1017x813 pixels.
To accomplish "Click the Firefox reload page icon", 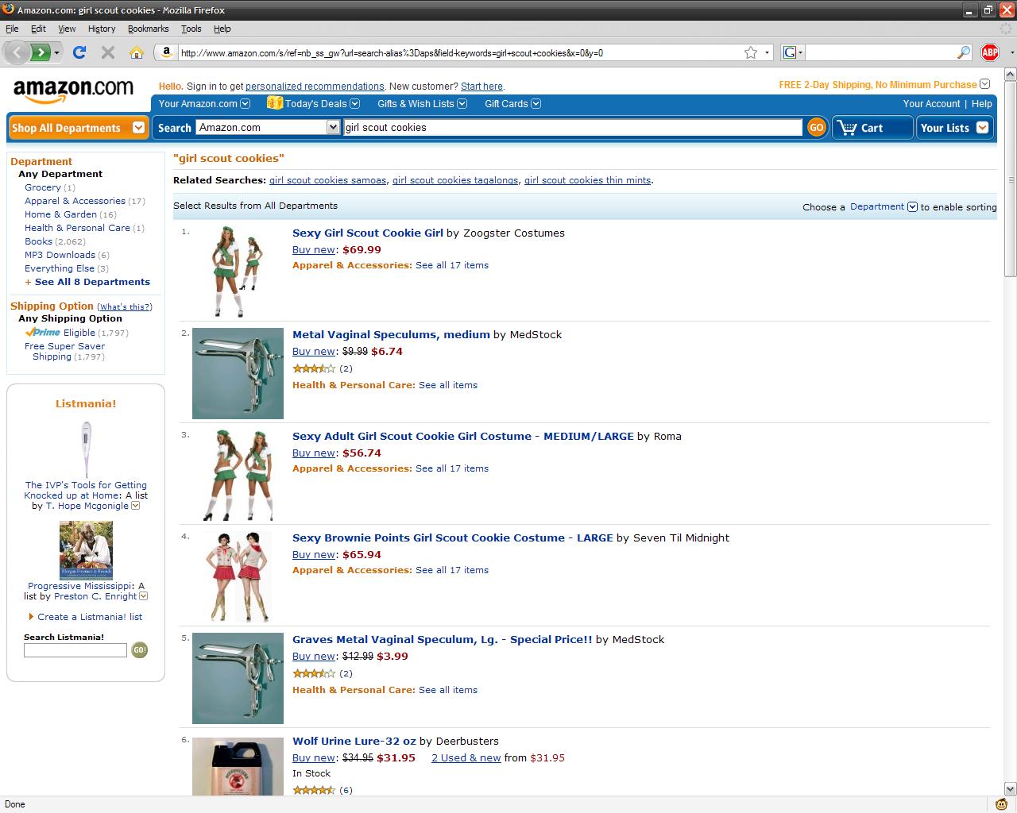I will (x=79, y=52).
